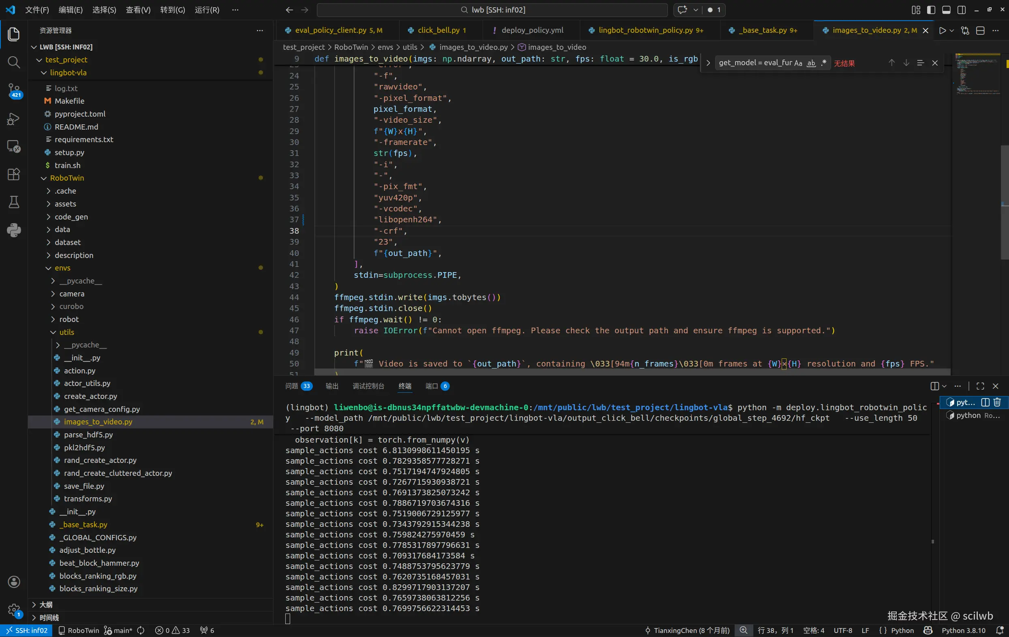This screenshot has height=637, width=1009.
Task: Click SSH: inf02 remote status button
Action: tap(26, 630)
